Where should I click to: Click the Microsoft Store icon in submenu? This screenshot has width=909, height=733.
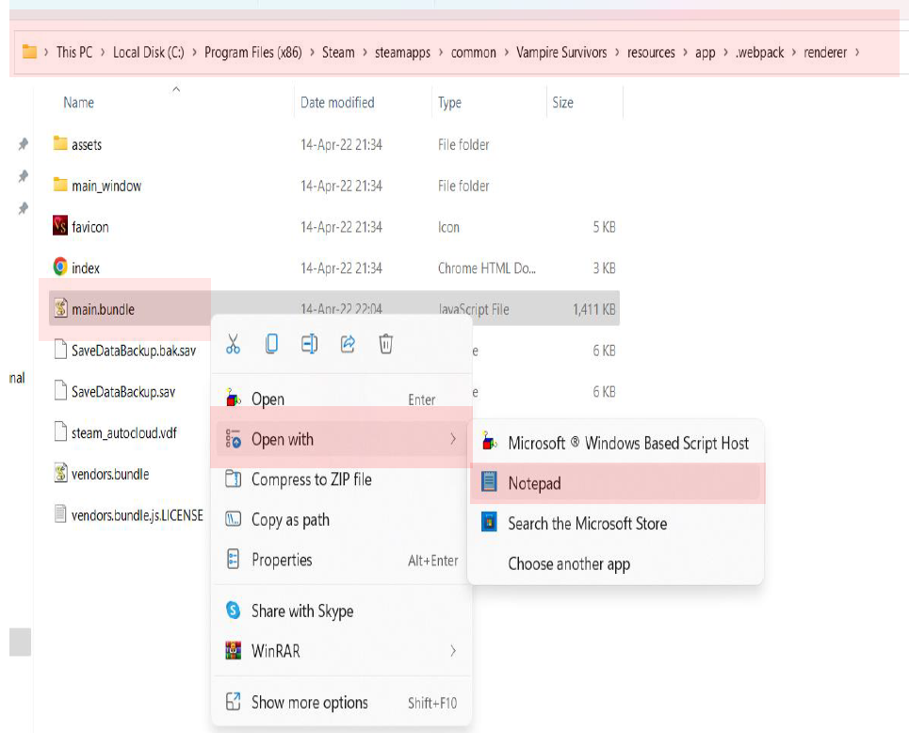(x=489, y=522)
